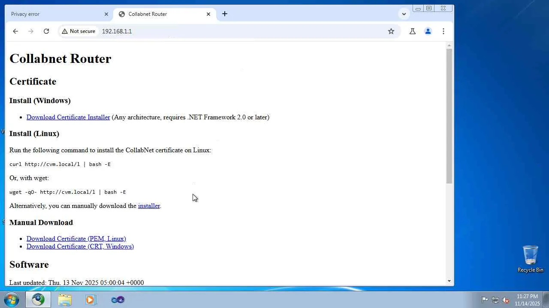Open a new tab with the plus button
The height and width of the screenshot is (308, 549).
[225, 14]
